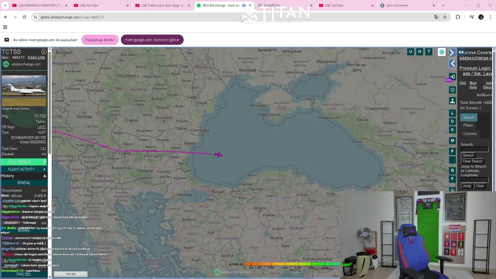This screenshot has height=279, width=496.
Task: Open the LADD database flag link
Action: tap(41, 127)
